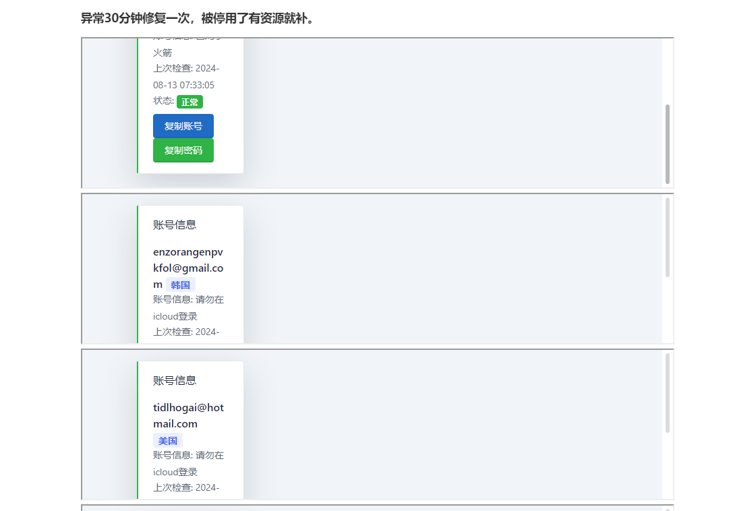Click the green 正常 status badge

(189, 101)
